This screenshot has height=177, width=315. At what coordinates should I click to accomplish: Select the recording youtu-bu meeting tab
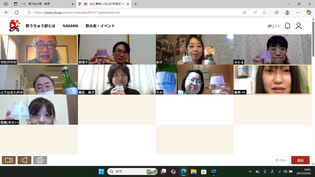pos(104,4)
